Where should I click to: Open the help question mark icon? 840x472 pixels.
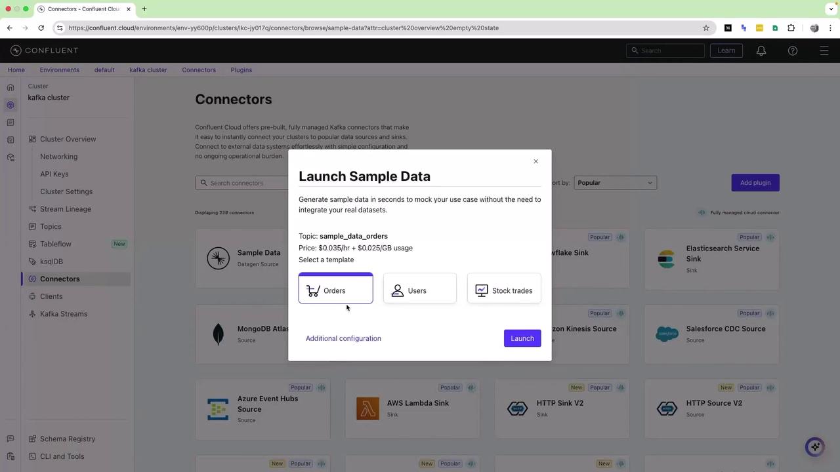pyautogui.click(x=793, y=50)
